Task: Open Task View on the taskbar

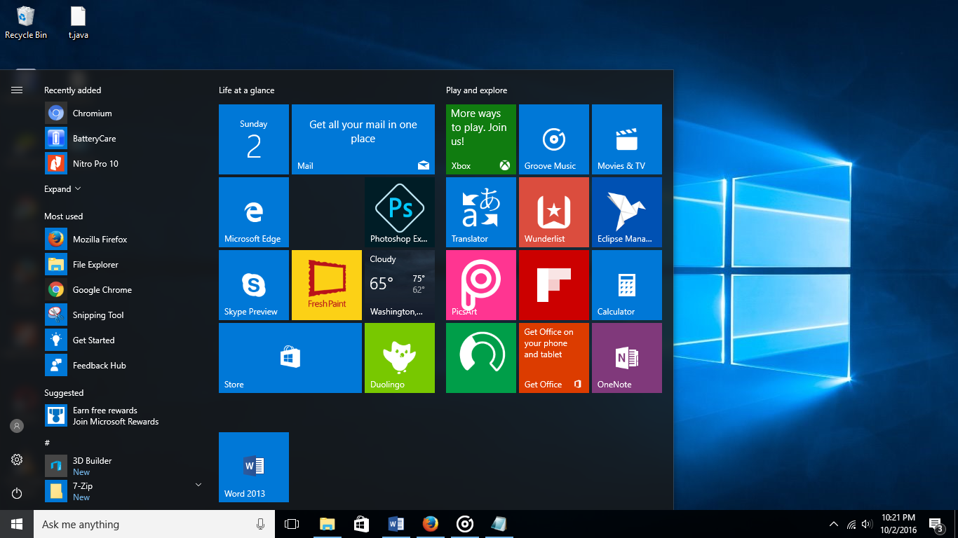Action: coord(292,524)
